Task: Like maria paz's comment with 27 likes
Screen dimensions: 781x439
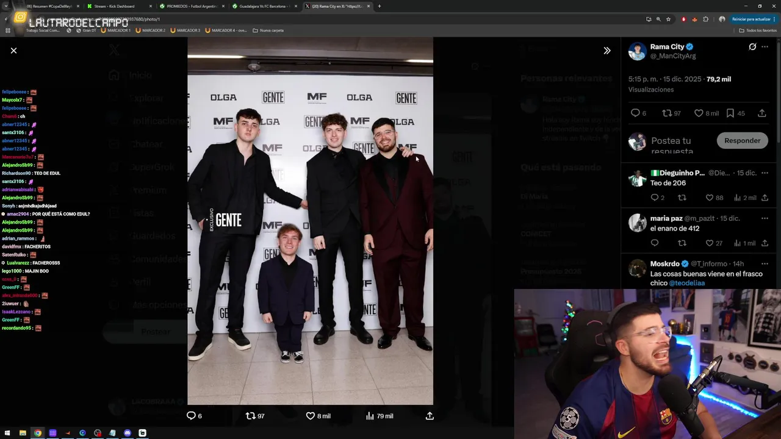Action: [x=714, y=243]
